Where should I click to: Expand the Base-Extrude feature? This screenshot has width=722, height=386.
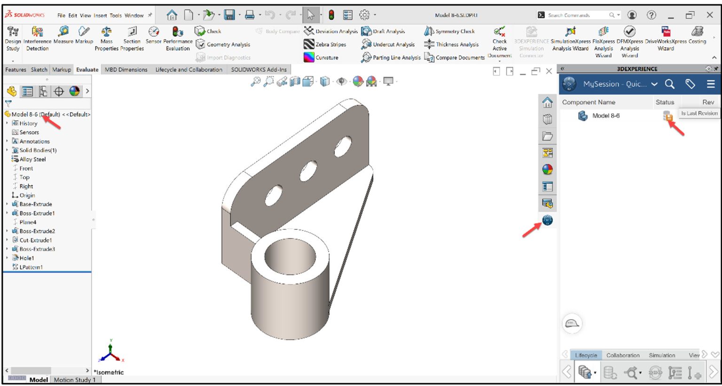(7, 204)
